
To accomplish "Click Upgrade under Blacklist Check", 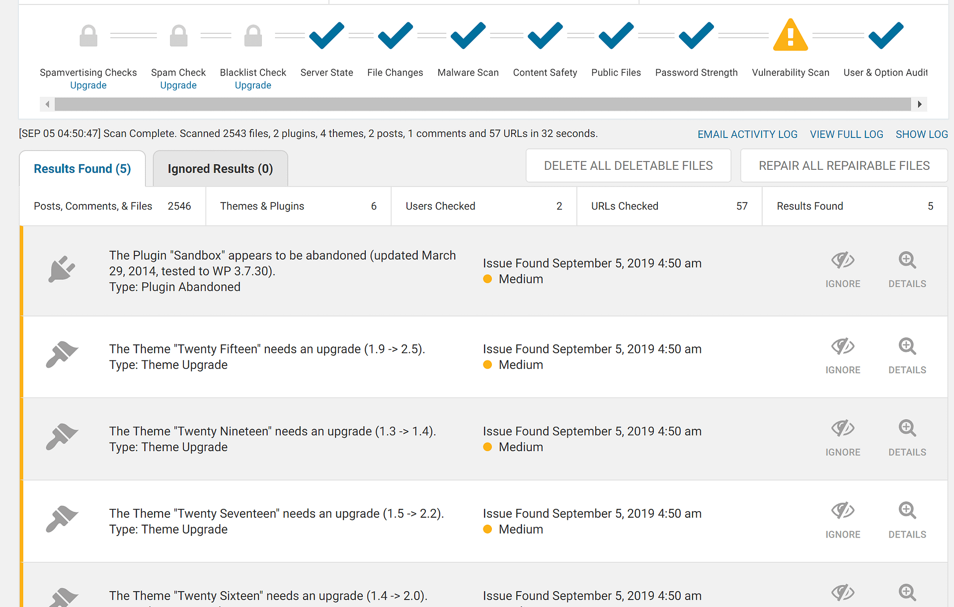I will 253,85.
